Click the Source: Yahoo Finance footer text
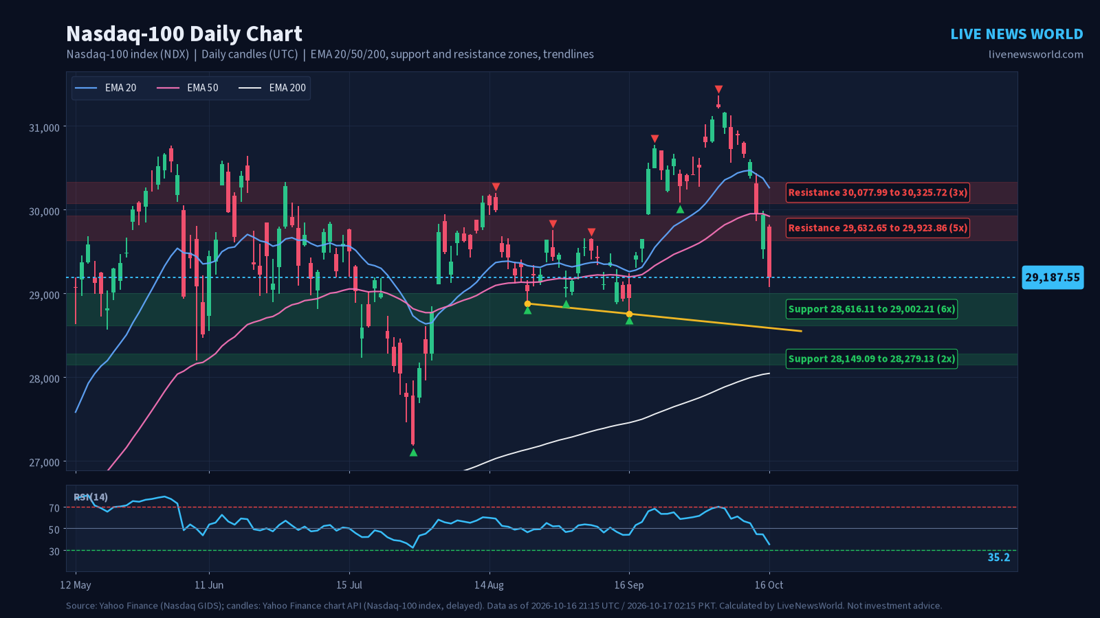Screen dimensions: 1100x618 504,606
